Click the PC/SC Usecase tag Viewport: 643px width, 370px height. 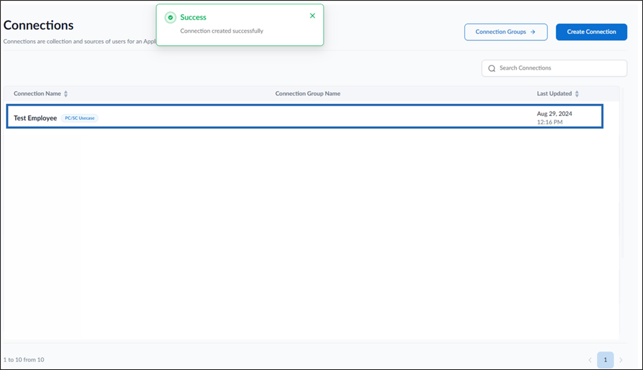pos(80,118)
